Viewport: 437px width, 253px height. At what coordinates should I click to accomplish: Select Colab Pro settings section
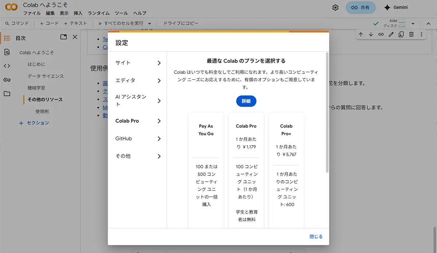pyautogui.click(x=138, y=121)
